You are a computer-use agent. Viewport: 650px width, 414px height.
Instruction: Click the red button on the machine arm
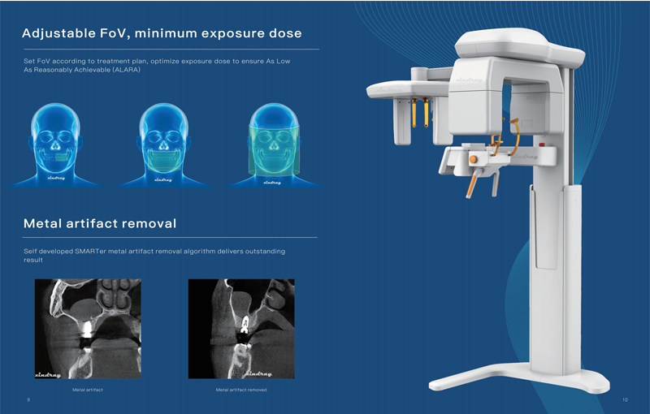[540, 149]
